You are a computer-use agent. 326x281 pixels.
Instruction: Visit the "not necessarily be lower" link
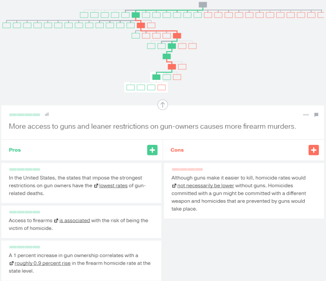tap(205, 186)
